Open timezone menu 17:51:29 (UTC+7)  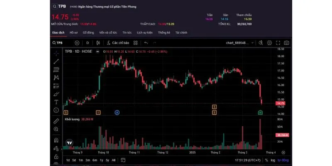247,160
